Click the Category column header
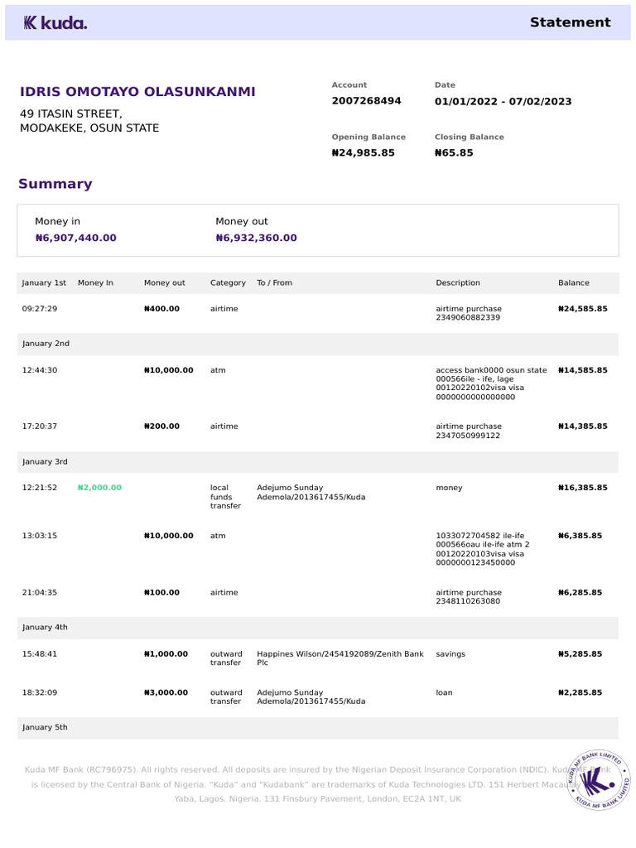This screenshot has height=848, width=636. pyautogui.click(x=228, y=283)
